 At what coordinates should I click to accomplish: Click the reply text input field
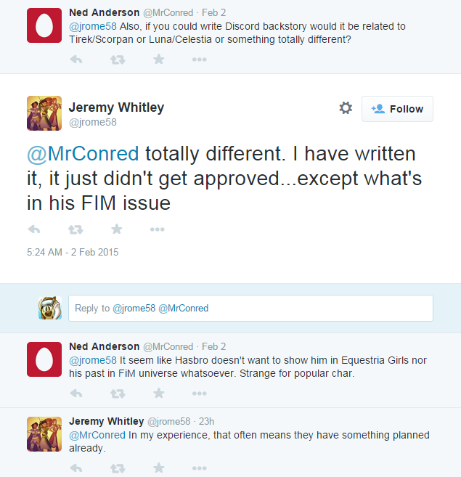pyautogui.click(x=250, y=309)
